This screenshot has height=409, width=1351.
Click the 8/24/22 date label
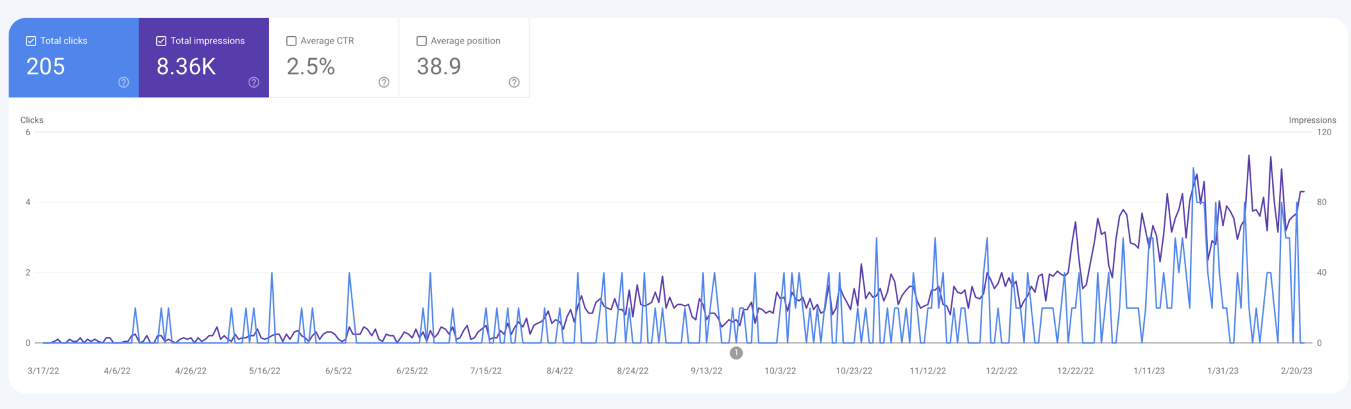tap(633, 371)
